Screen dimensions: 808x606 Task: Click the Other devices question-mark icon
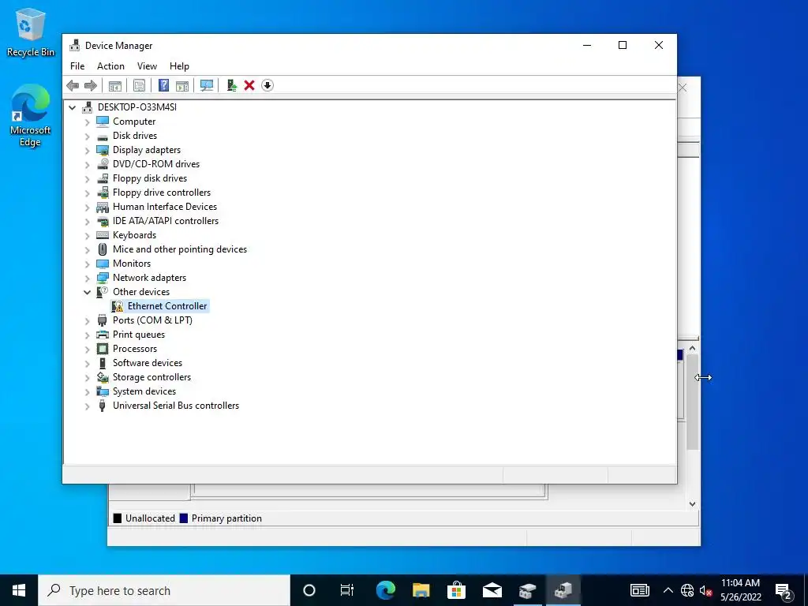[102, 292]
